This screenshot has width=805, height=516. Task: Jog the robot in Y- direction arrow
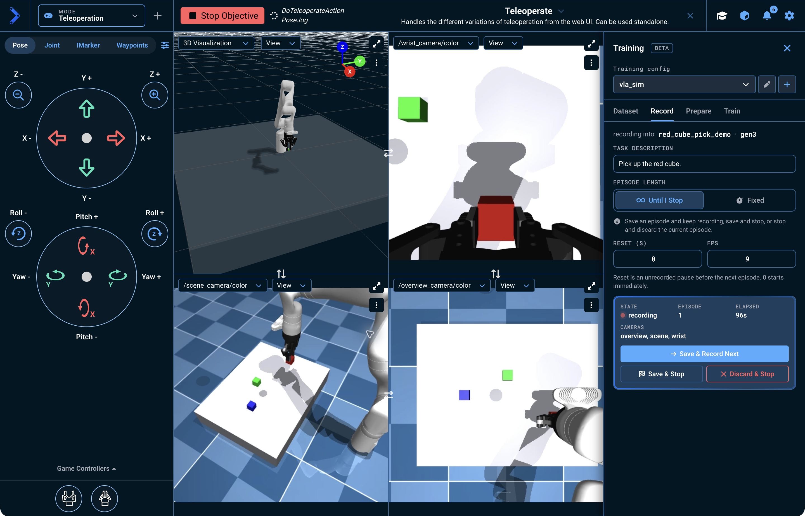(x=86, y=167)
